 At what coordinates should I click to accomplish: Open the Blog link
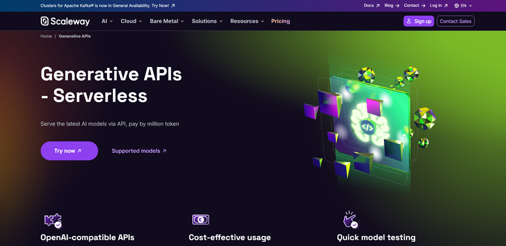click(x=392, y=5)
